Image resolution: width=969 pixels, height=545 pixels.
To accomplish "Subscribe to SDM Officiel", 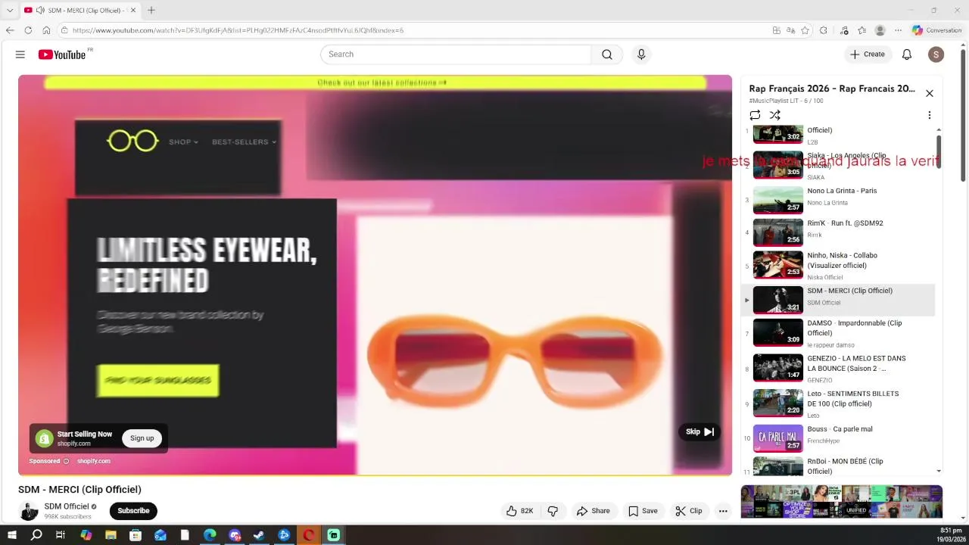I will (133, 511).
